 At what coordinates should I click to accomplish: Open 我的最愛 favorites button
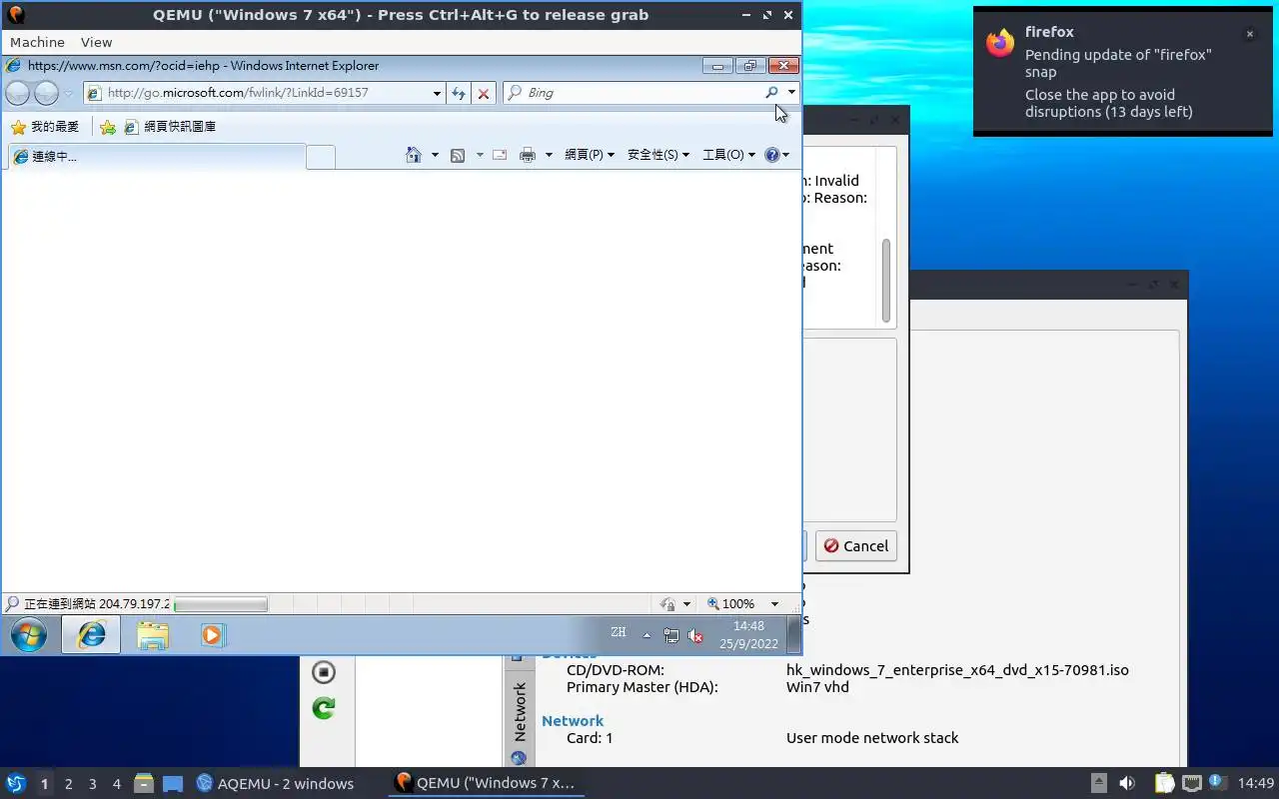(x=45, y=127)
